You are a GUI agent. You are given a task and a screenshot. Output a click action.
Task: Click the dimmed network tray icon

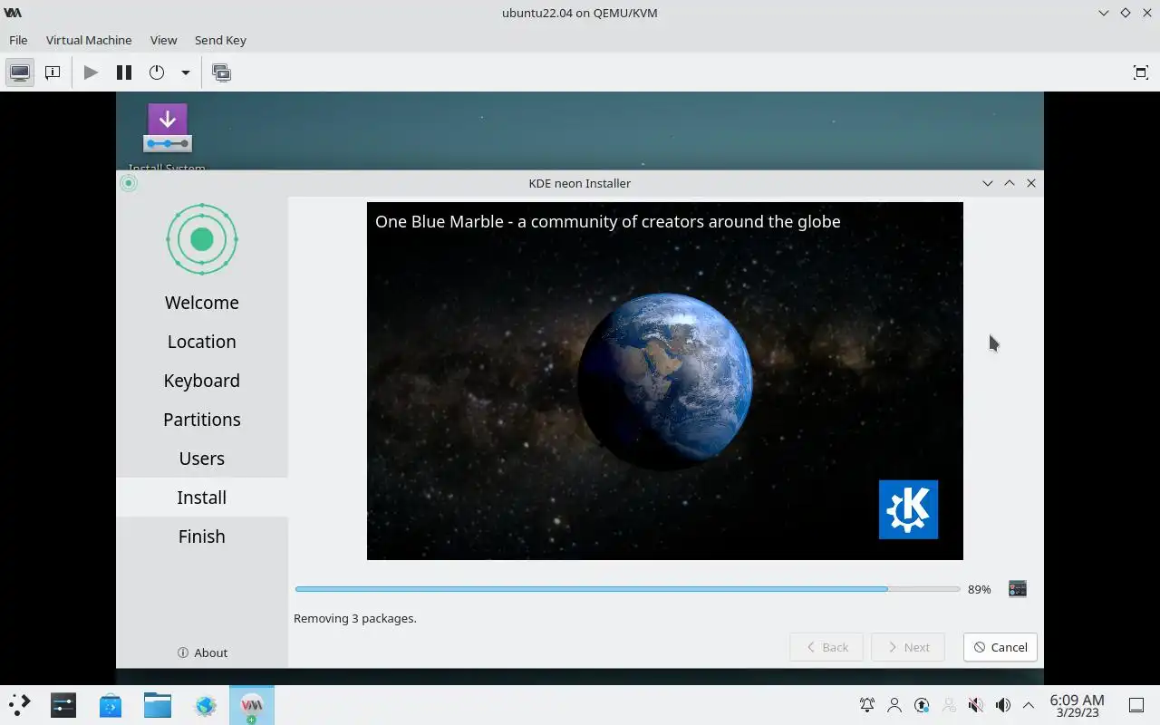(x=949, y=705)
